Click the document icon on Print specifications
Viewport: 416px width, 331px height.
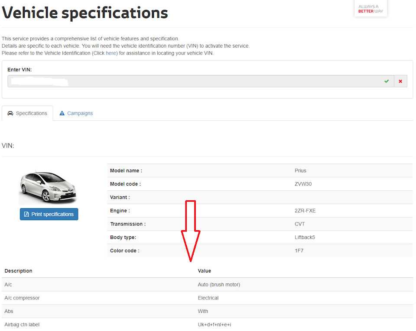(26, 214)
